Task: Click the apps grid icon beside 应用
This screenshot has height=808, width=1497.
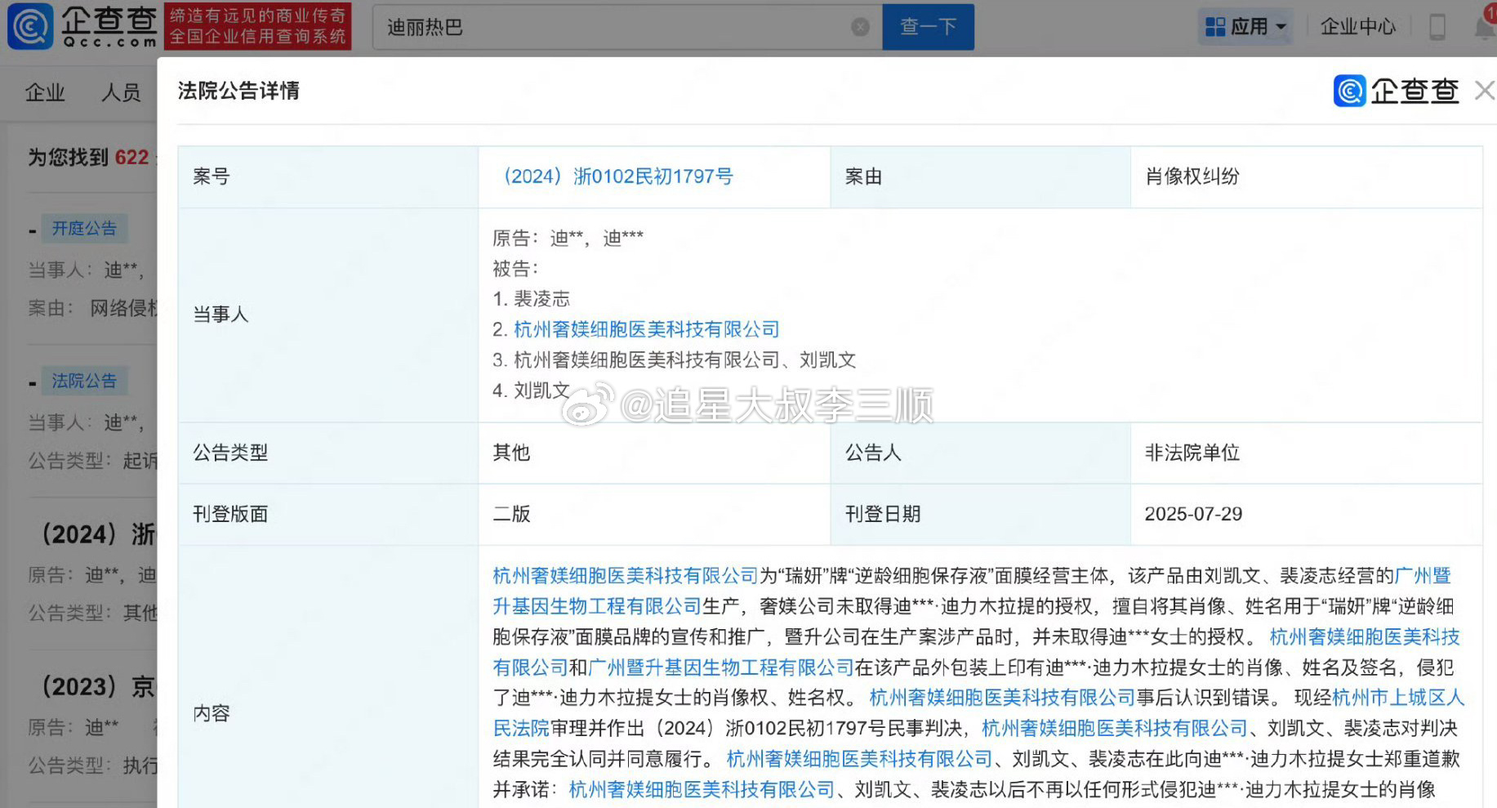Action: pyautogui.click(x=1215, y=27)
